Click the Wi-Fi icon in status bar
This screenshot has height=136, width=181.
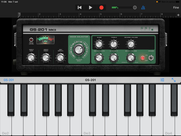click(x=160, y=2)
